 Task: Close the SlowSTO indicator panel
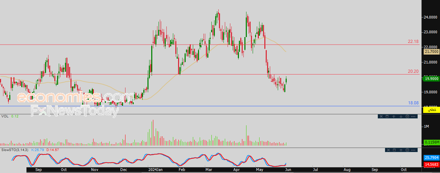coord(388,150)
